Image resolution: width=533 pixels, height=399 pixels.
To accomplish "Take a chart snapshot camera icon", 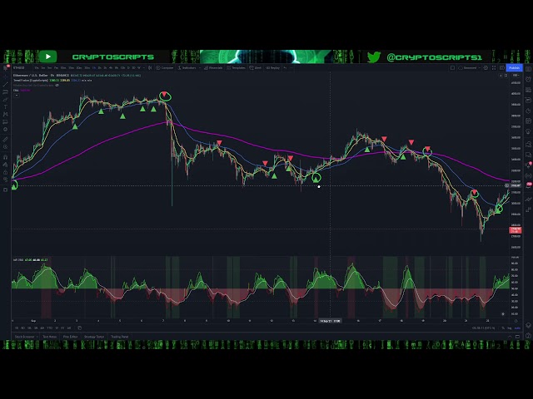I will click(x=501, y=68).
